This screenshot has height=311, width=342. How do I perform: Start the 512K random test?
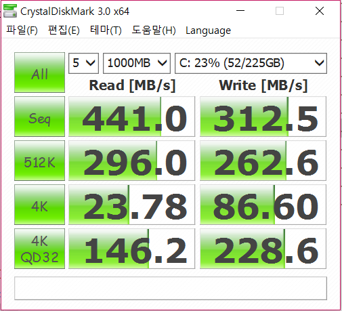pos(39,161)
